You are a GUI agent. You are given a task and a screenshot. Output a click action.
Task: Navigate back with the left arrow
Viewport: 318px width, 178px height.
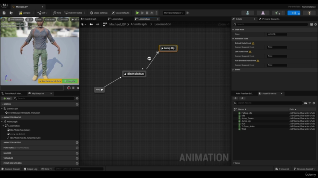pyautogui.click(x=91, y=24)
